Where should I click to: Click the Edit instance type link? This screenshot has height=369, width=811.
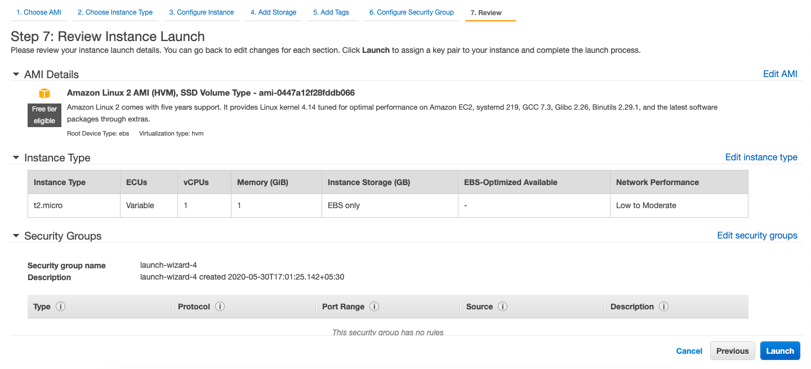pyautogui.click(x=761, y=157)
